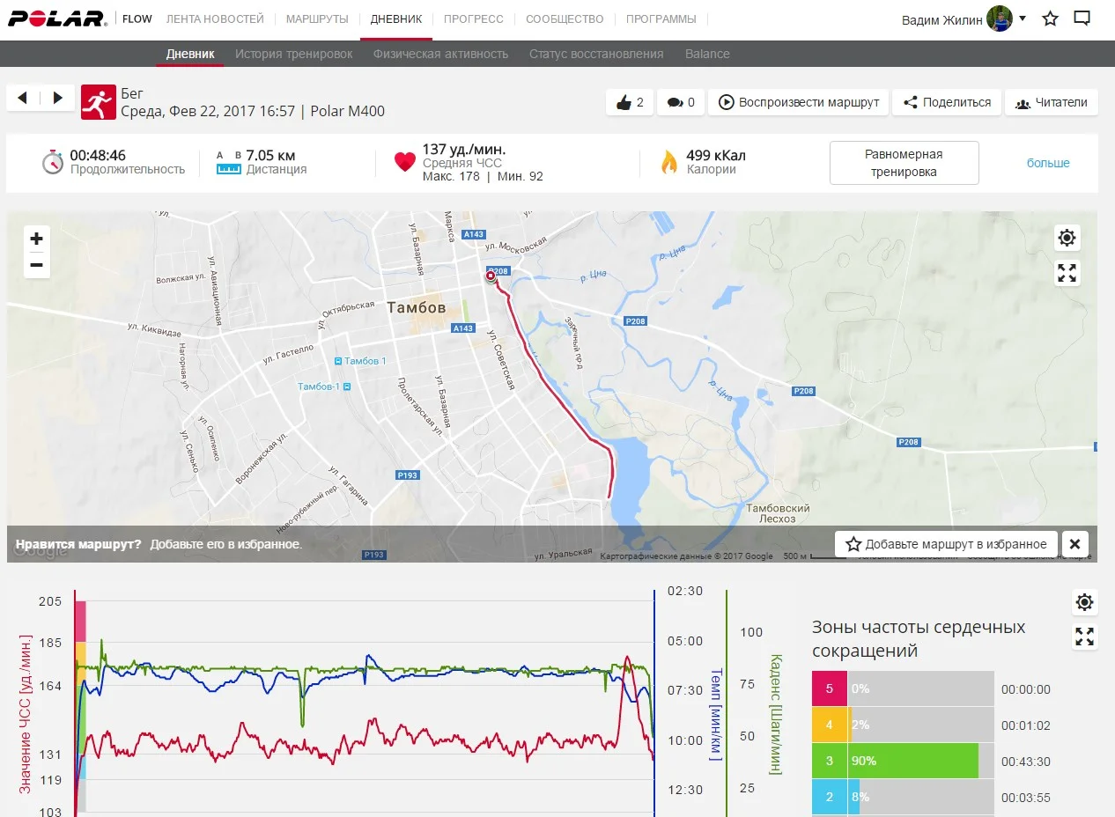Open ЛЕНТА НОВОСТЕЙ menu
1115x817 pixels.
tap(215, 19)
